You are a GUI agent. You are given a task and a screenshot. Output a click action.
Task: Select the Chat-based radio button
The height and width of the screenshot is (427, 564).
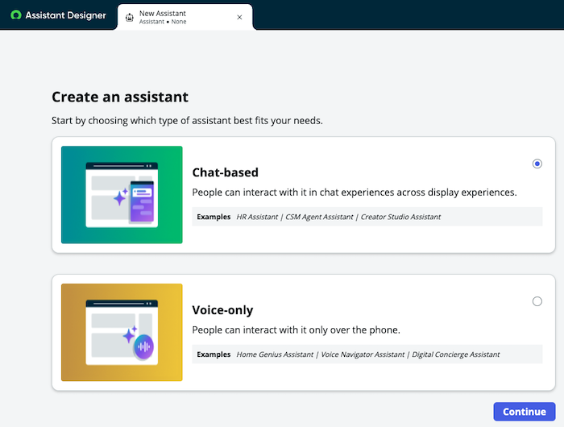537,164
